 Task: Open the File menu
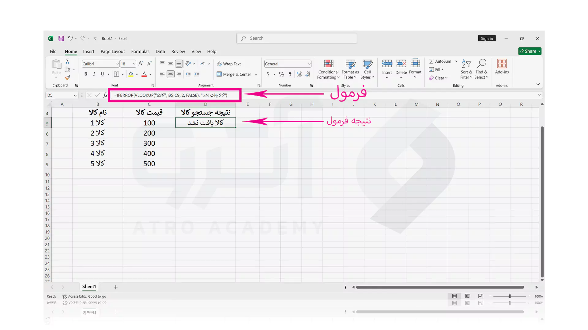click(x=53, y=51)
